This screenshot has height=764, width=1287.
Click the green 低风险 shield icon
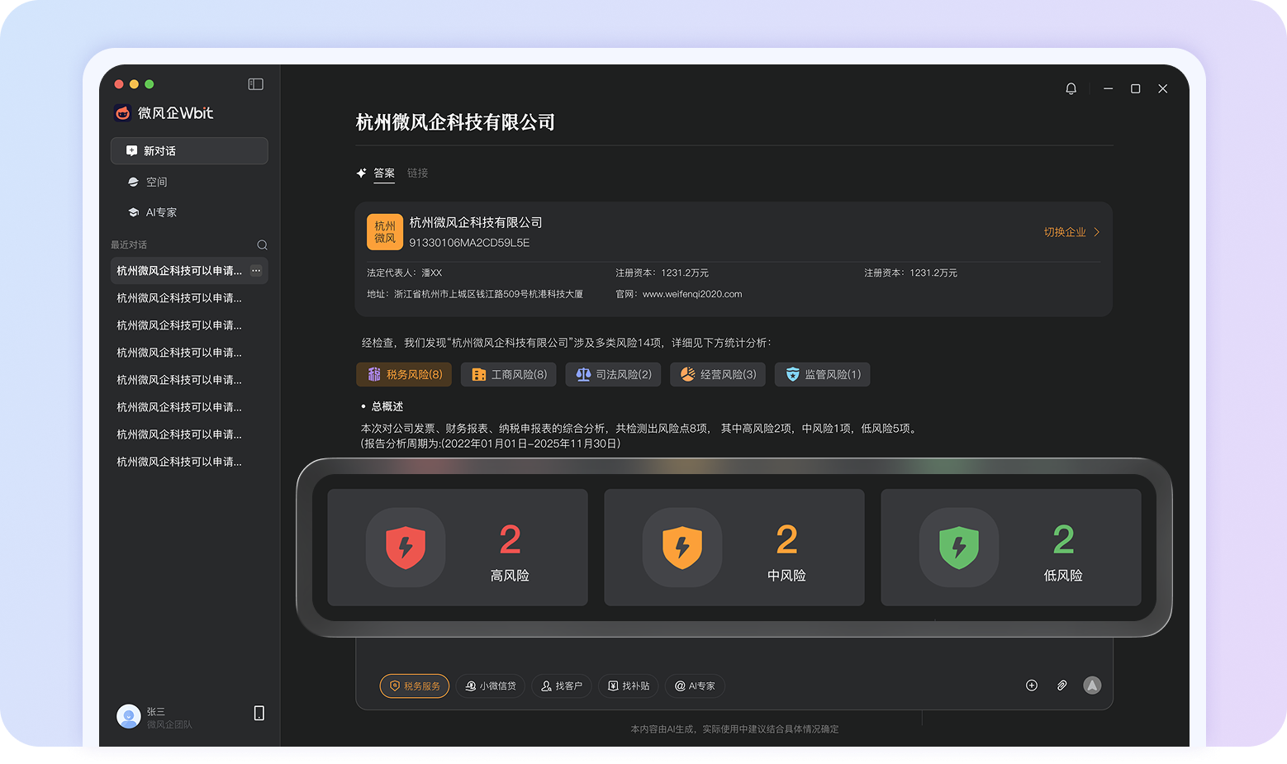[x=958, y=547]
